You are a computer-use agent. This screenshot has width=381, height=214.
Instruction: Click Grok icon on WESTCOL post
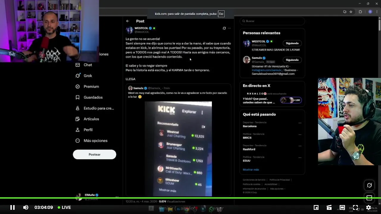pyautogui.click(x=224, y=28)
